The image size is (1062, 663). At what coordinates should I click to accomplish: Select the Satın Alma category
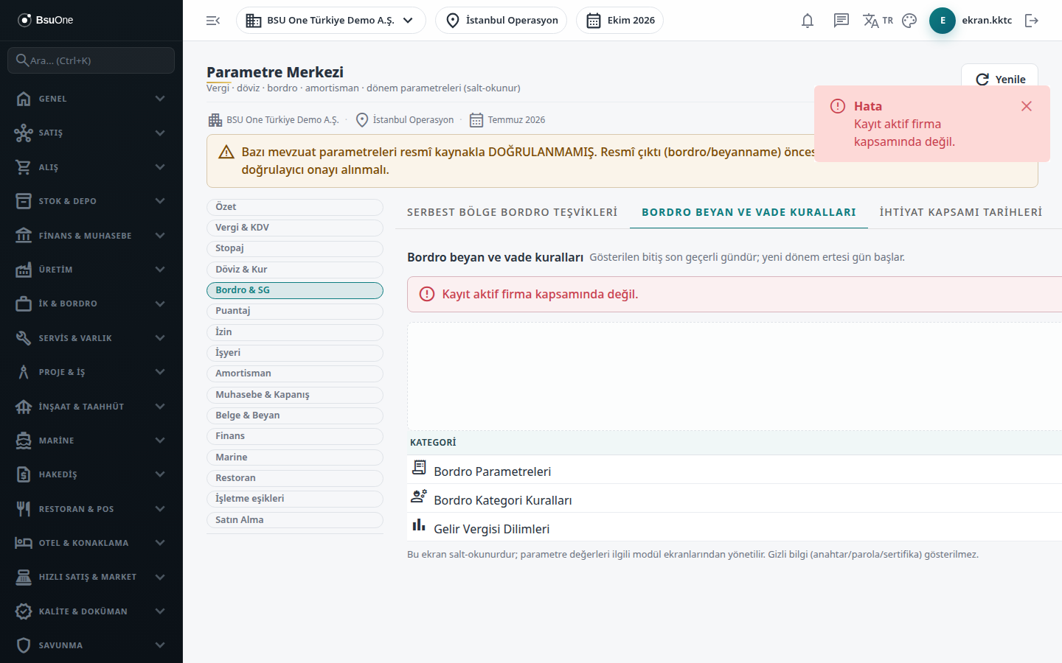[x=295, y=520]
